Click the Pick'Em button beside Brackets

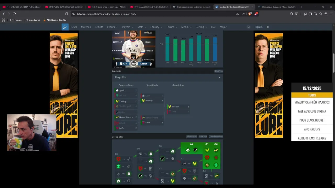tap(219, 71)
